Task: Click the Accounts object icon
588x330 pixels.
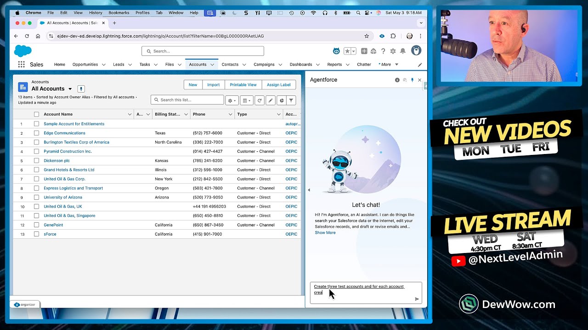Action: click(23, 87)
